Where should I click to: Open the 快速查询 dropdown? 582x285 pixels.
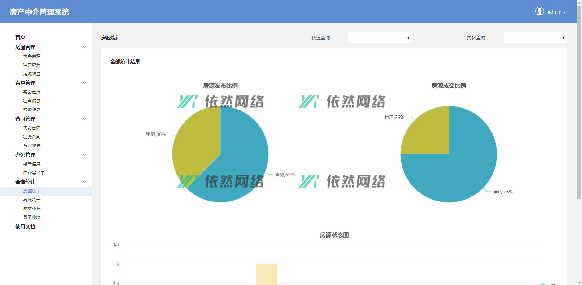pyautogui.click(x=380, y=38)
